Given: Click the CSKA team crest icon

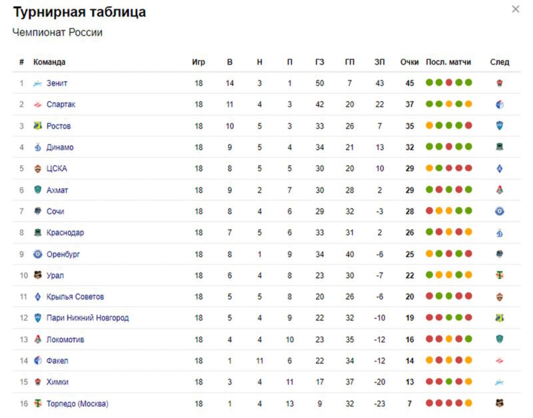Looking at the screenshot, I should 37,169.
